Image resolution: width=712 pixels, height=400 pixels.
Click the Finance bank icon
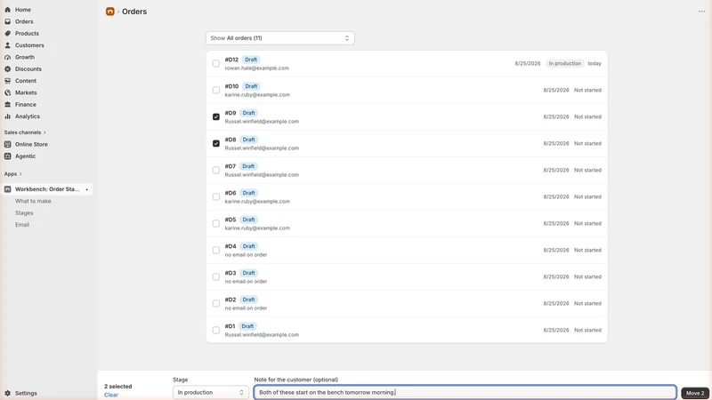[x=8, y=104]
